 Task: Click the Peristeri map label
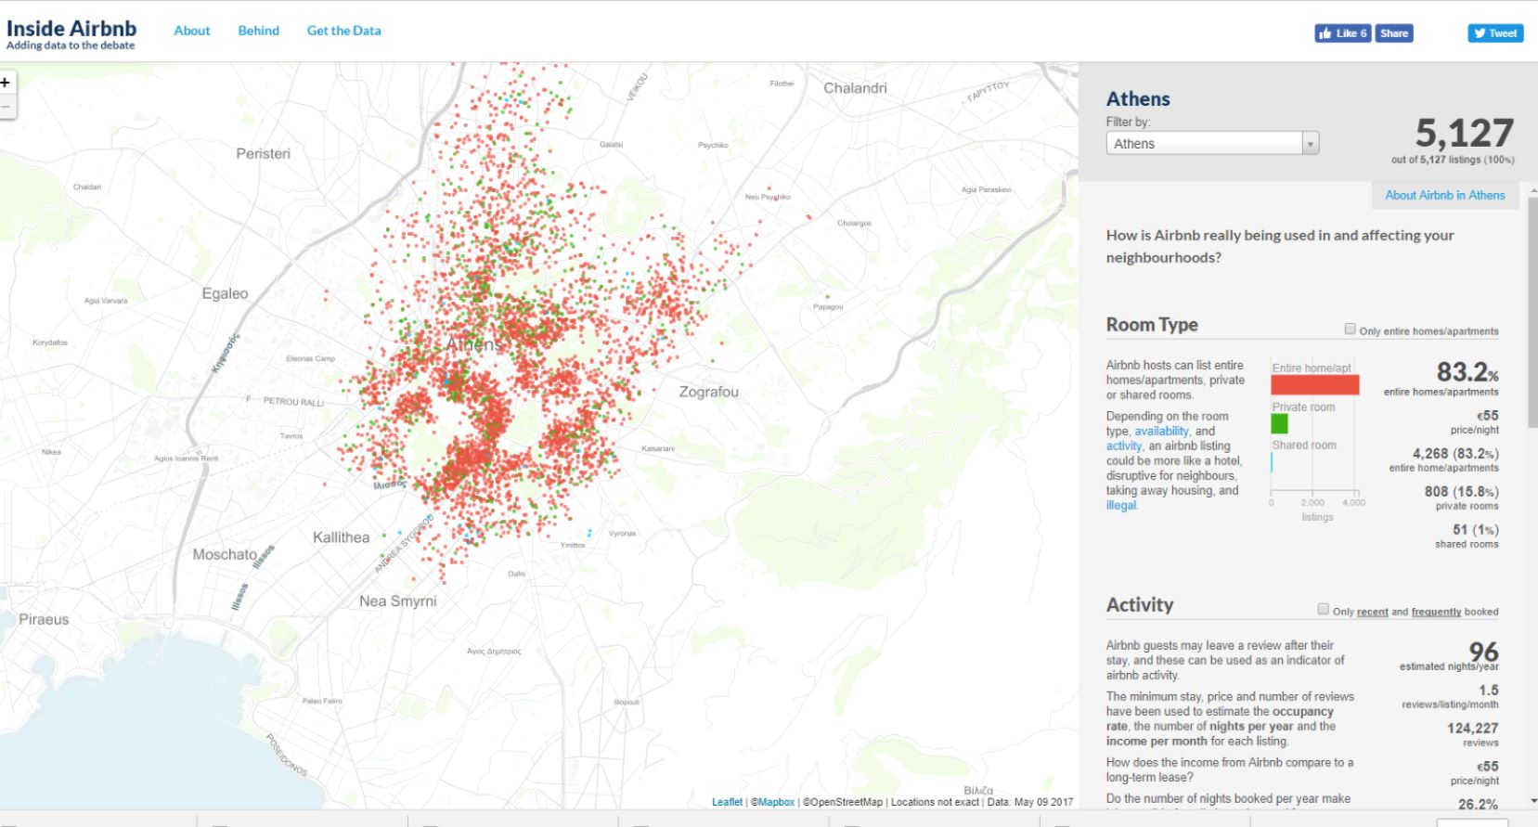coord(263,154)
